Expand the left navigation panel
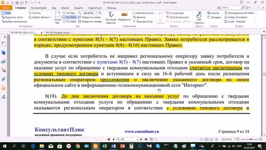 (x=5, y=37)
